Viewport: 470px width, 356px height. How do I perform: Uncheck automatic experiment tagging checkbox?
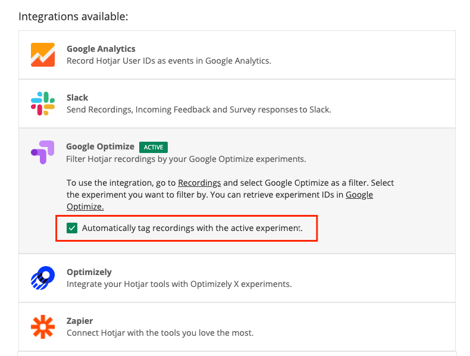pos(72,228)
